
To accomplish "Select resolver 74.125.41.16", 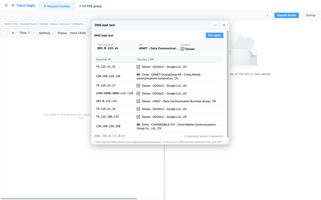I will (x=106, y=109).
